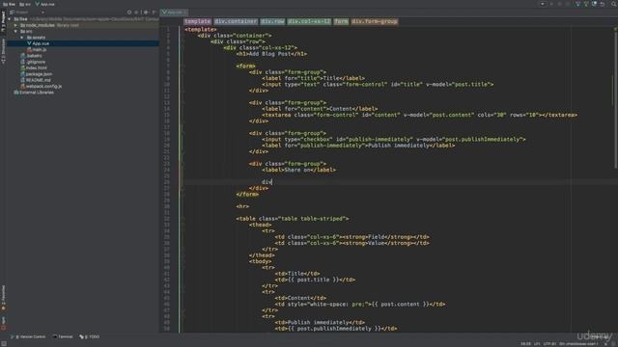Viewport: 618px width, 347px height.
Task: Select the template breadcrumb
Action: pyautogui.click(x=197, y=21)
